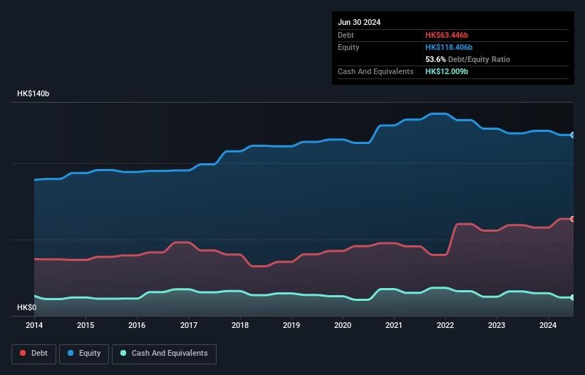Click the 53.6% Debt/Equity Ratio text
This screenshot has width=585, height=375.
(467, 59)
